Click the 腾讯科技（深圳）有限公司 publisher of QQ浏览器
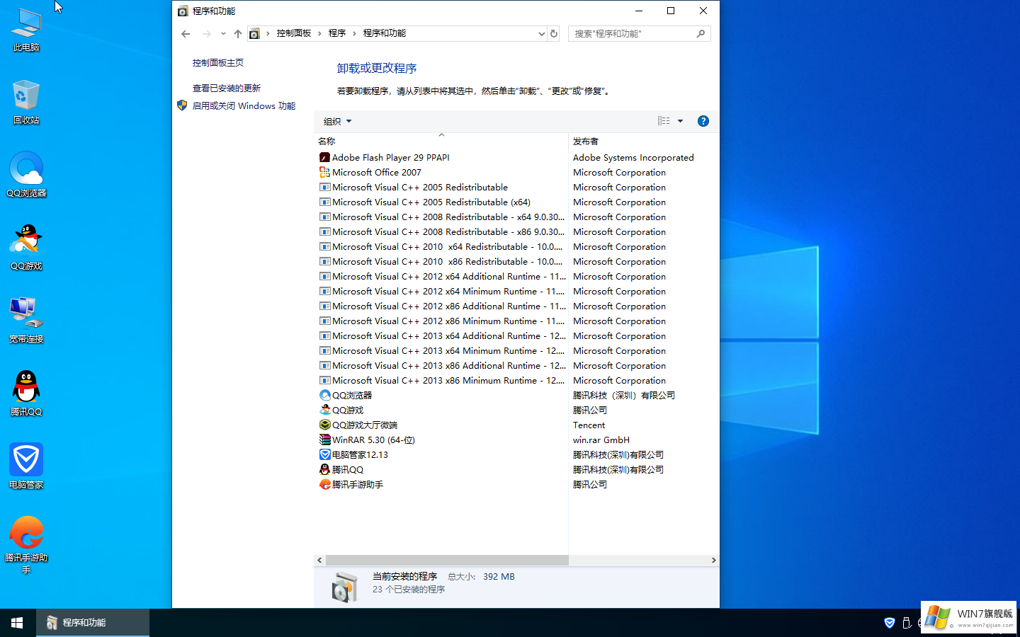 624,395
